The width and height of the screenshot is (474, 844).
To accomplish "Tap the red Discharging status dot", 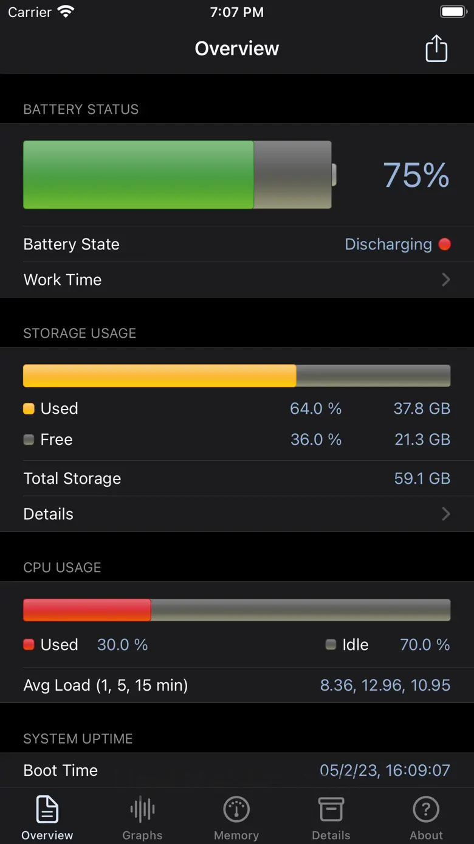I will pyautogui.click(x=445, y=245).
